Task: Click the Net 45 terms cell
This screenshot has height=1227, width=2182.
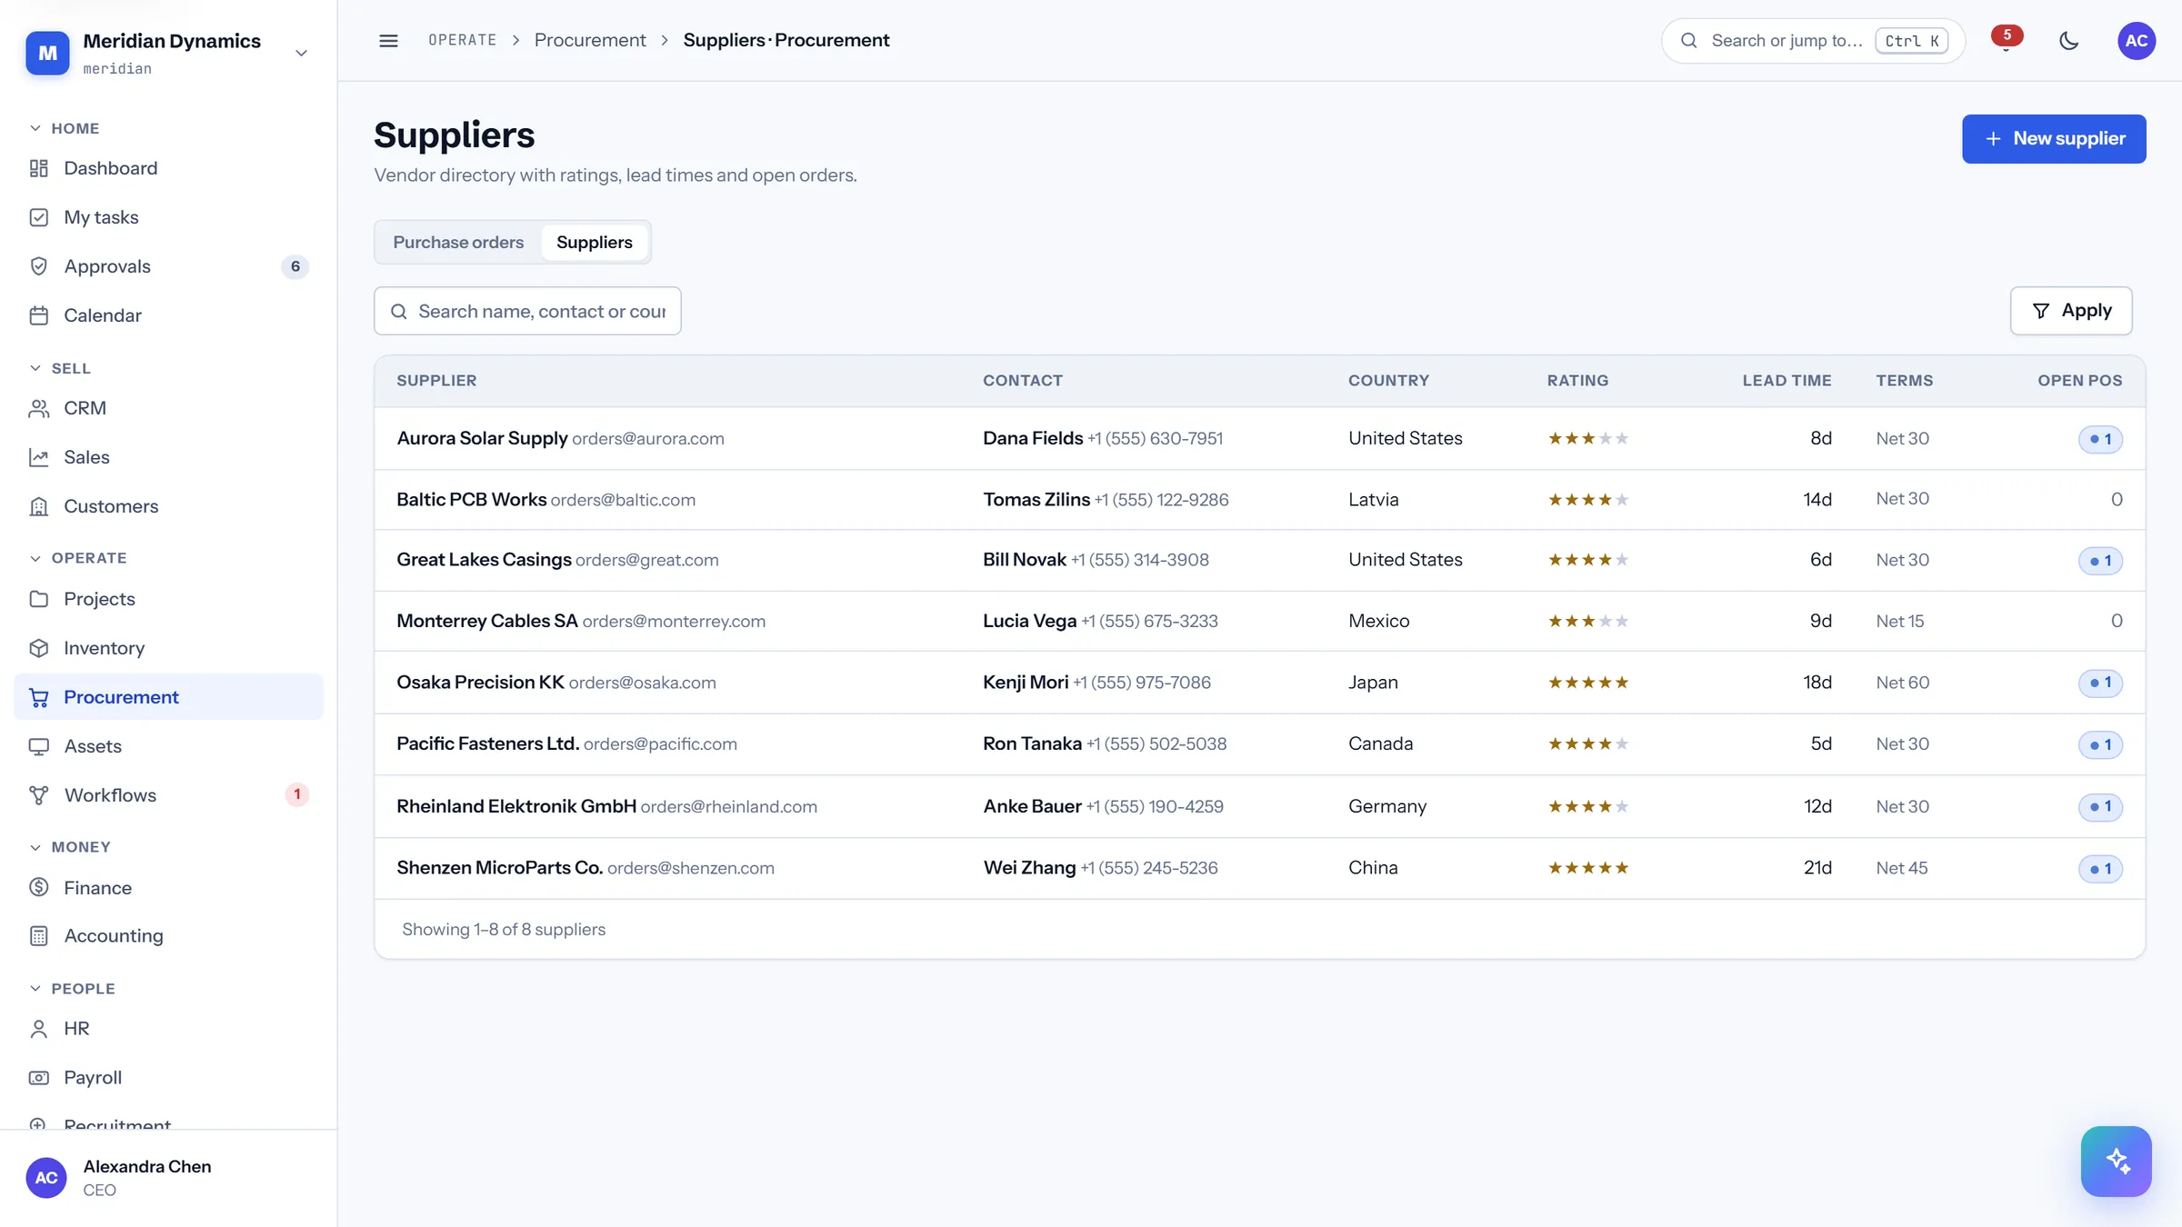Action: pos(1901,868)
